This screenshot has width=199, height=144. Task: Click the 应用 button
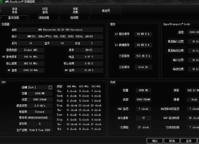[188, 141]
